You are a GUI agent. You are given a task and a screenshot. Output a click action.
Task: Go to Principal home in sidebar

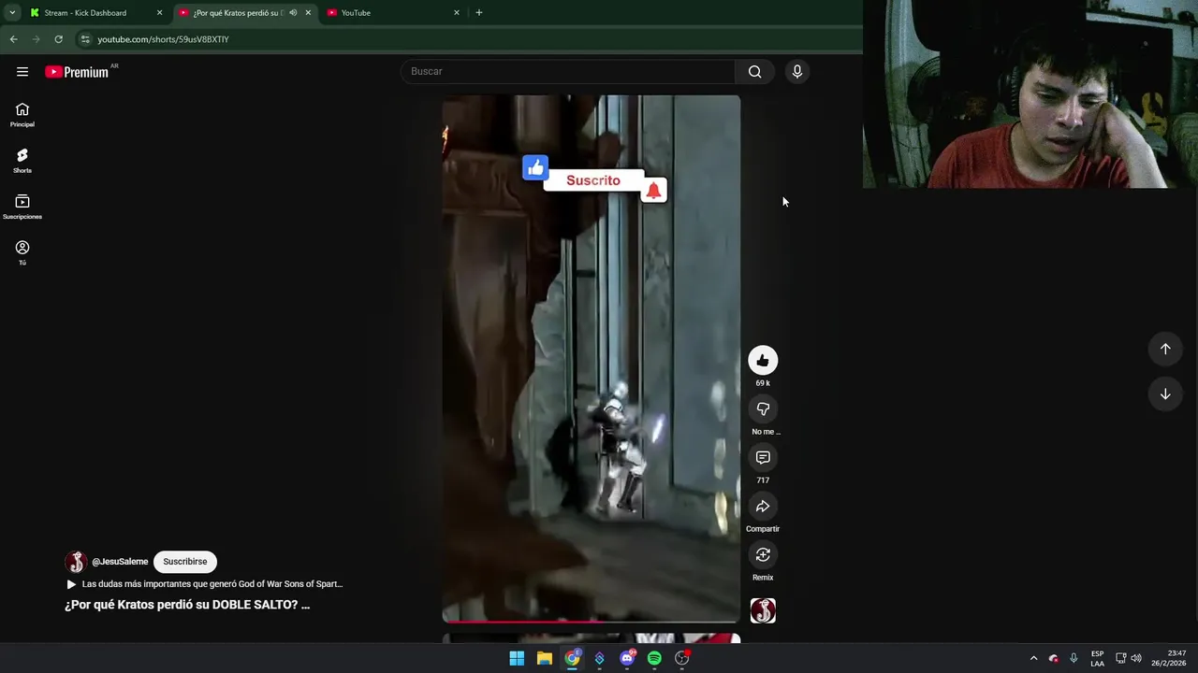click(x=22, y=115)
